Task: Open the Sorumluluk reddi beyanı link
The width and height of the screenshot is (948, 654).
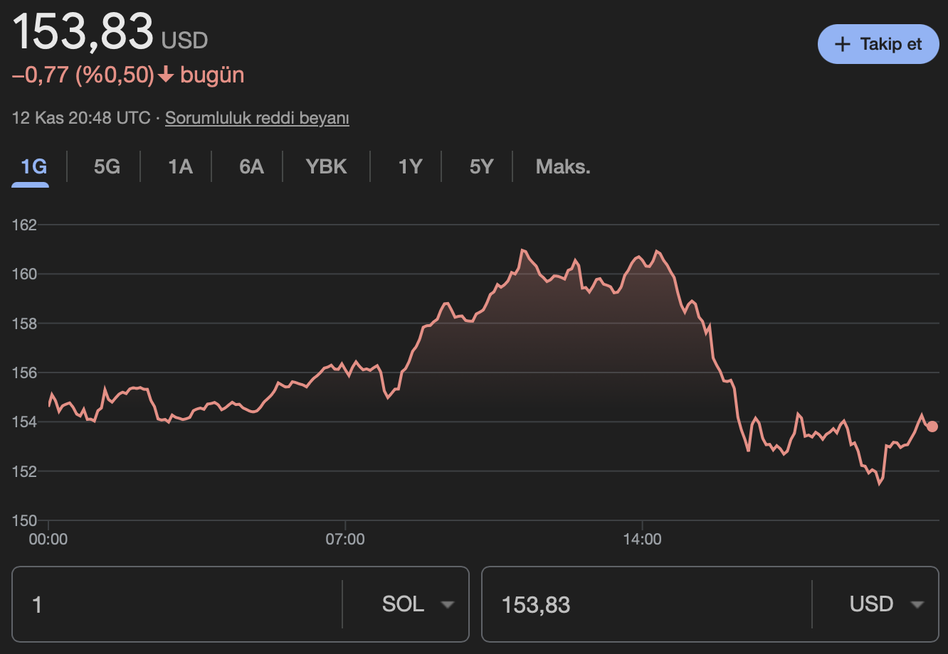Action: point(257,118)
